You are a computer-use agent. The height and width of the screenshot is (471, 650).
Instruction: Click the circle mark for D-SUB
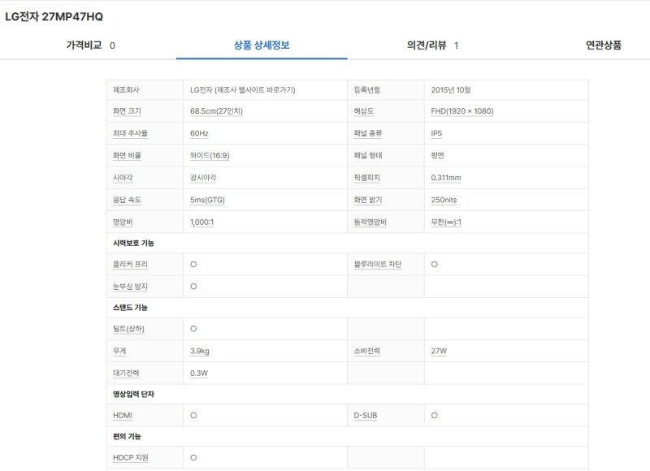435,416
